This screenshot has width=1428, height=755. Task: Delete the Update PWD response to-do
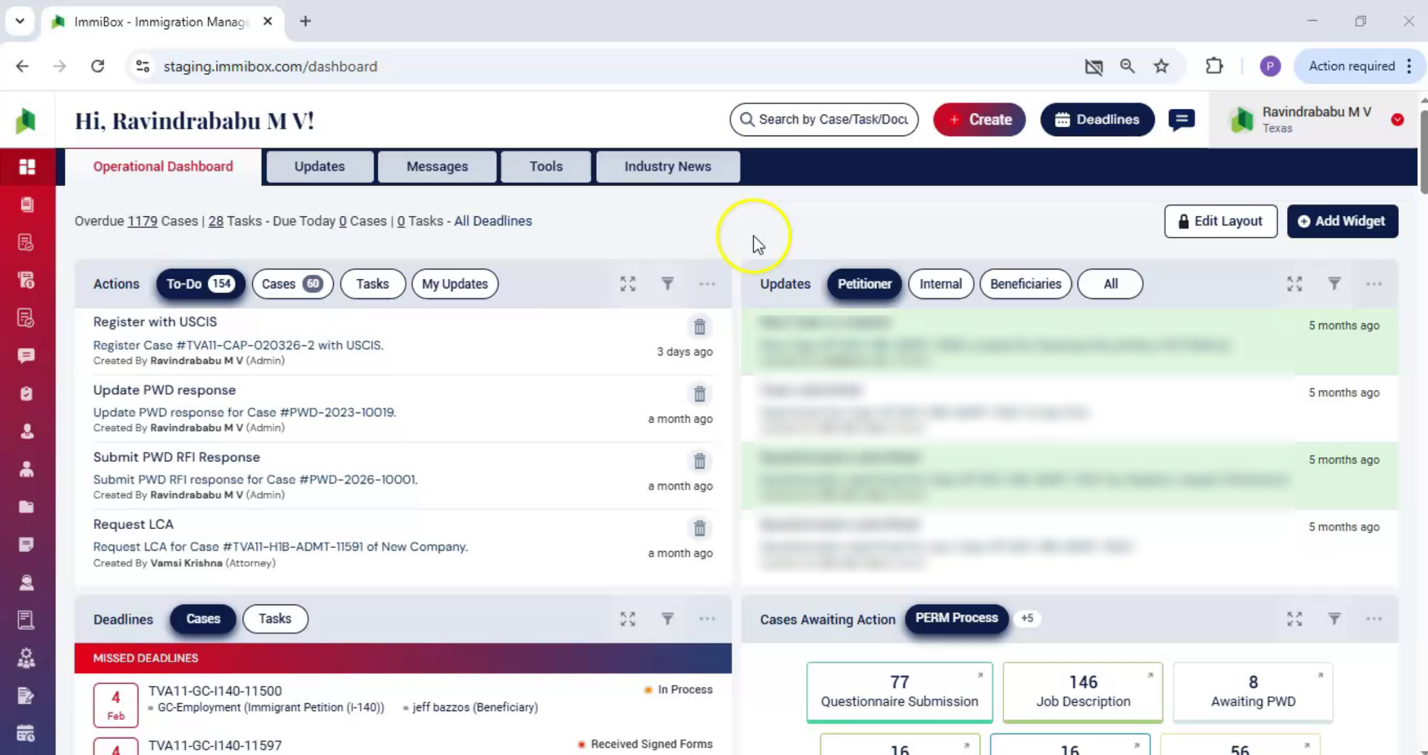700,394
